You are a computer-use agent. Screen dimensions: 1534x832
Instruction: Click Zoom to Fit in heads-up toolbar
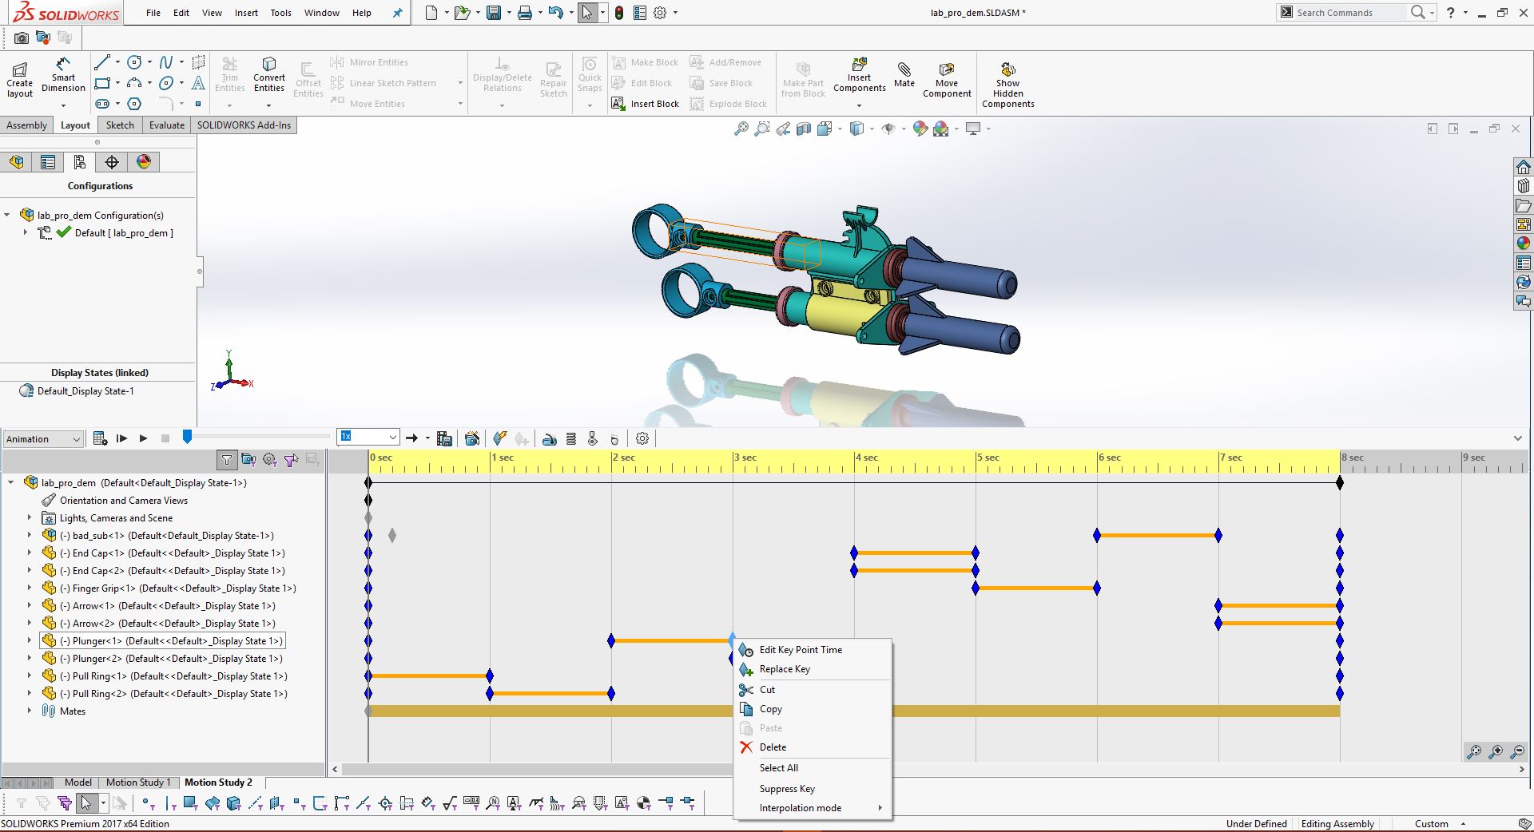click(741, 129)
